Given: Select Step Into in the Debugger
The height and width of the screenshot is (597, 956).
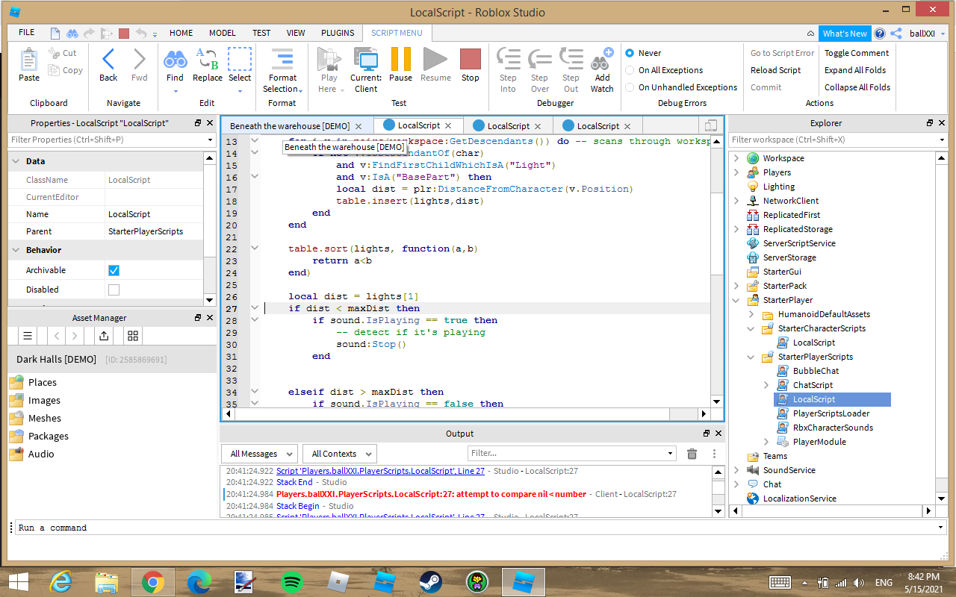Looking at the screenshot, I should click(x=508, y=67).
